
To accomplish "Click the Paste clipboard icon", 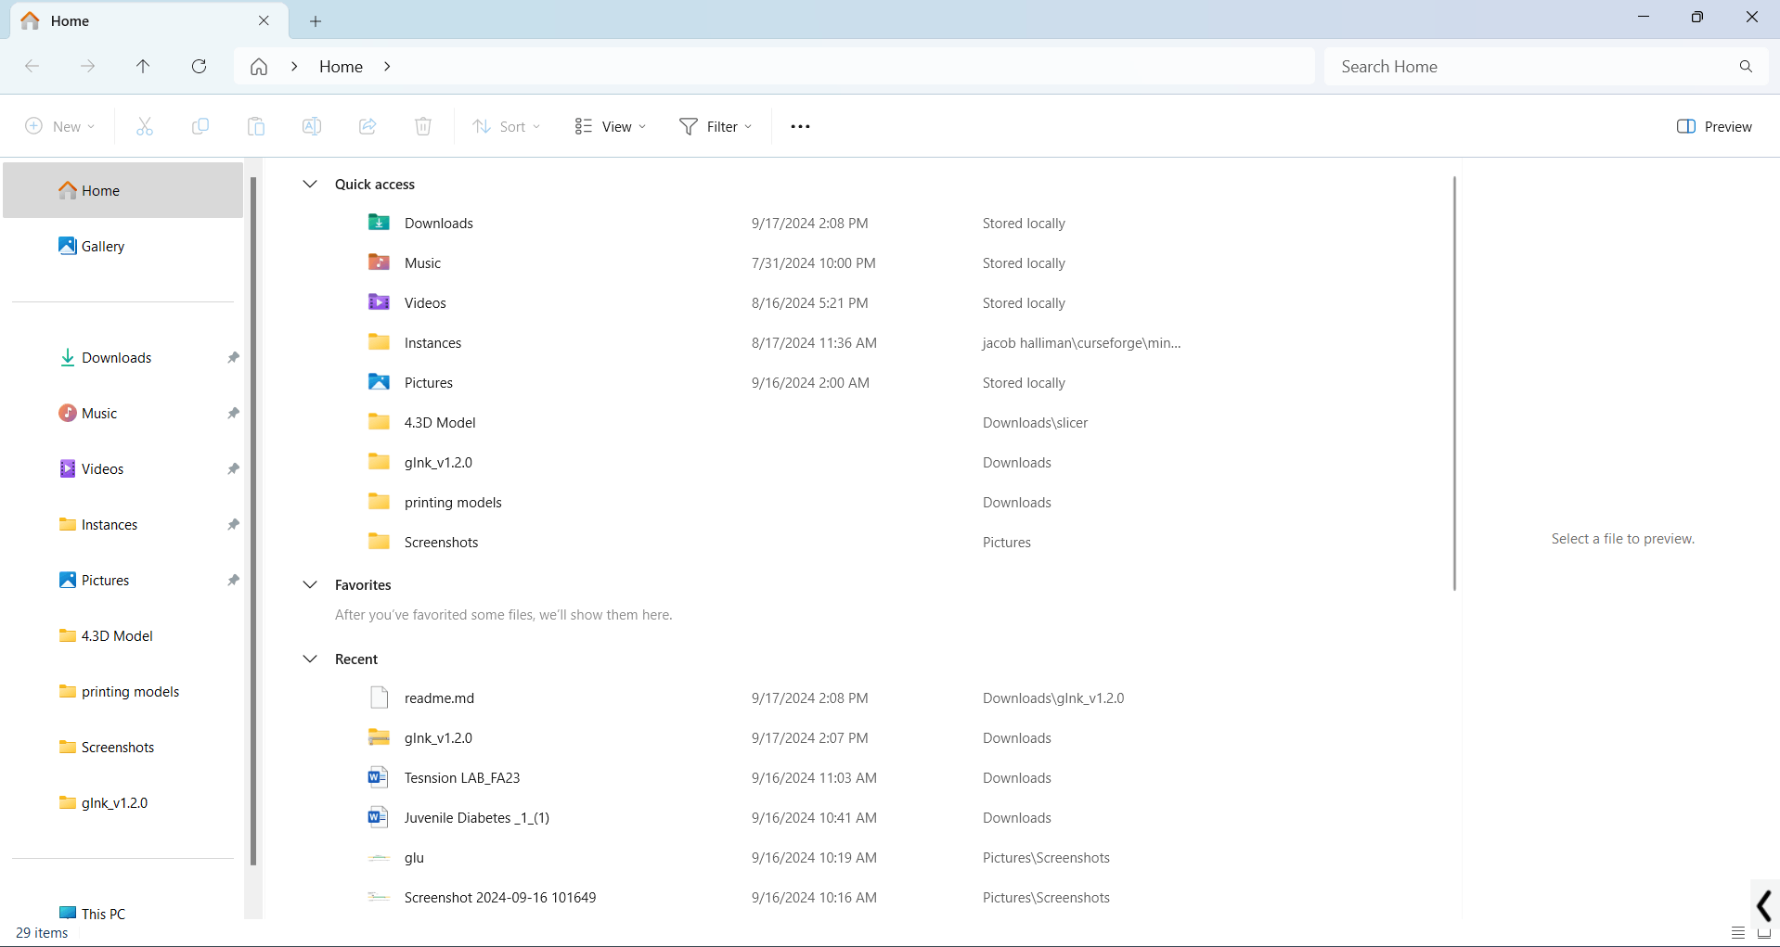I will point(256,126).
